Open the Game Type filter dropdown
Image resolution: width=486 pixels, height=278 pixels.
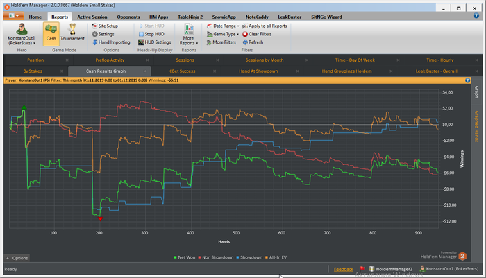pyautogui.click(x=223, y=34)
